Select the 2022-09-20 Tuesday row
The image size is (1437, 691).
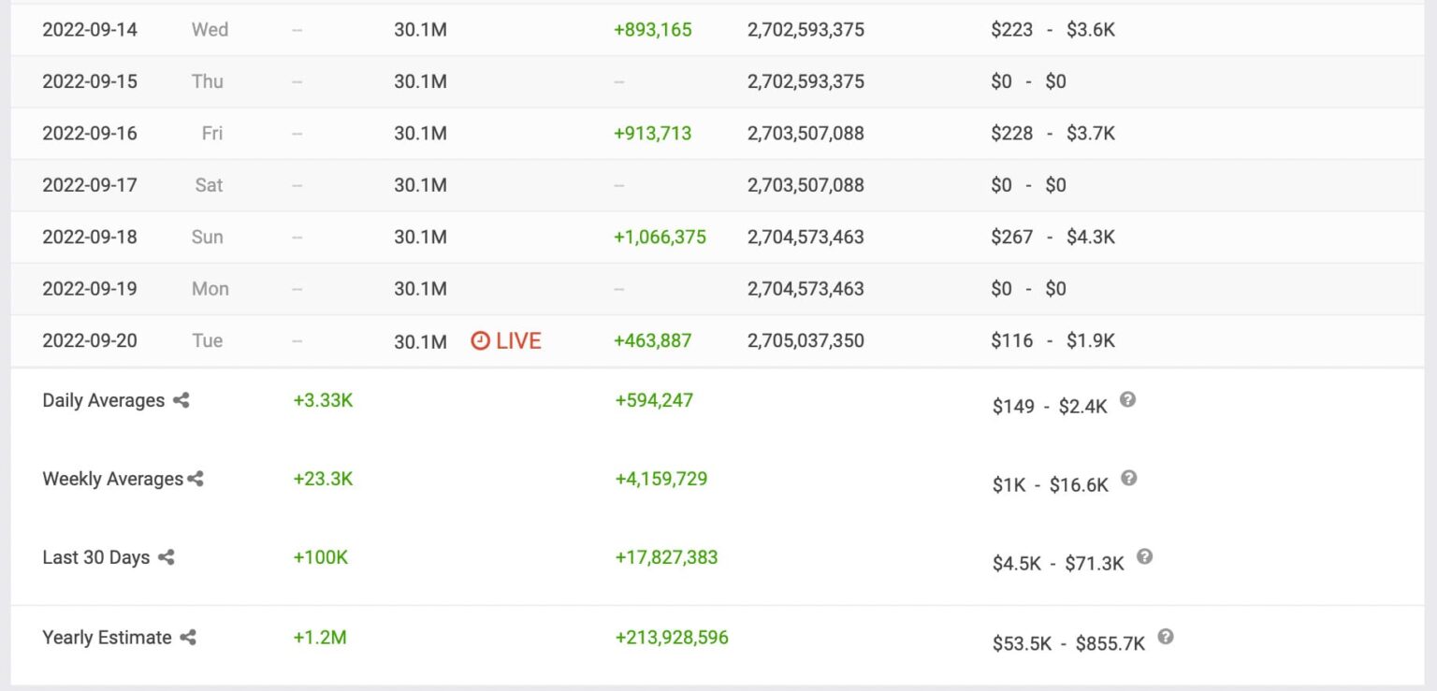pyautogui.click(x=90, y=340)
